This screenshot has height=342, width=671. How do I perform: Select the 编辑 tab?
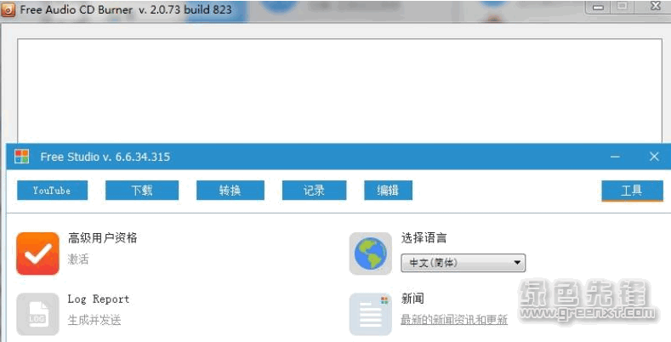pyautogui.click(x=388, y=190)
